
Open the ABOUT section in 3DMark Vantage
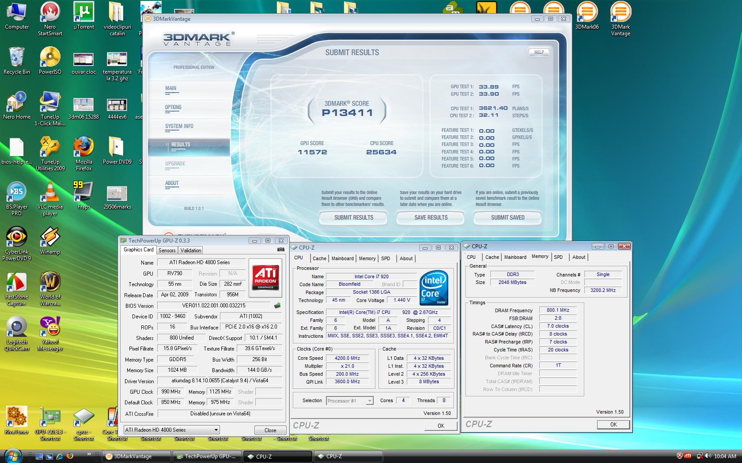(x=172, y=183)
